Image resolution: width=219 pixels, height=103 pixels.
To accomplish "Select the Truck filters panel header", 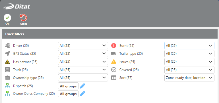I will pos(109,34).
